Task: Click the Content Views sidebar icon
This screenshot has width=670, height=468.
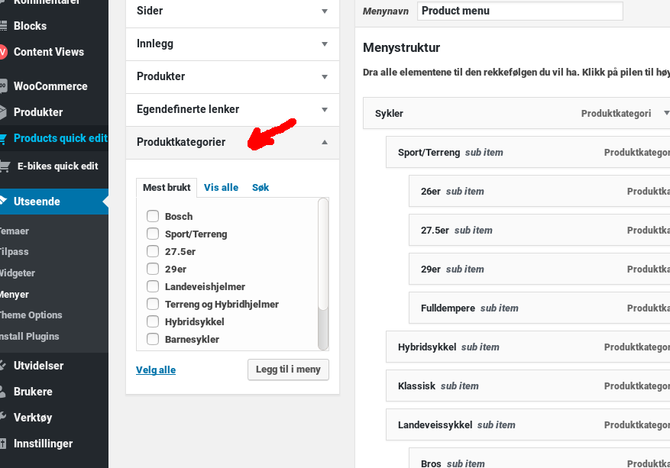Action: (x=3, y=52)
